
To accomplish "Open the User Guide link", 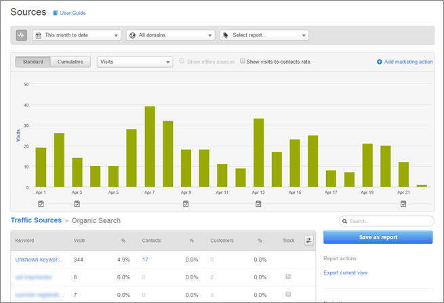I will [x=73, y=13].
